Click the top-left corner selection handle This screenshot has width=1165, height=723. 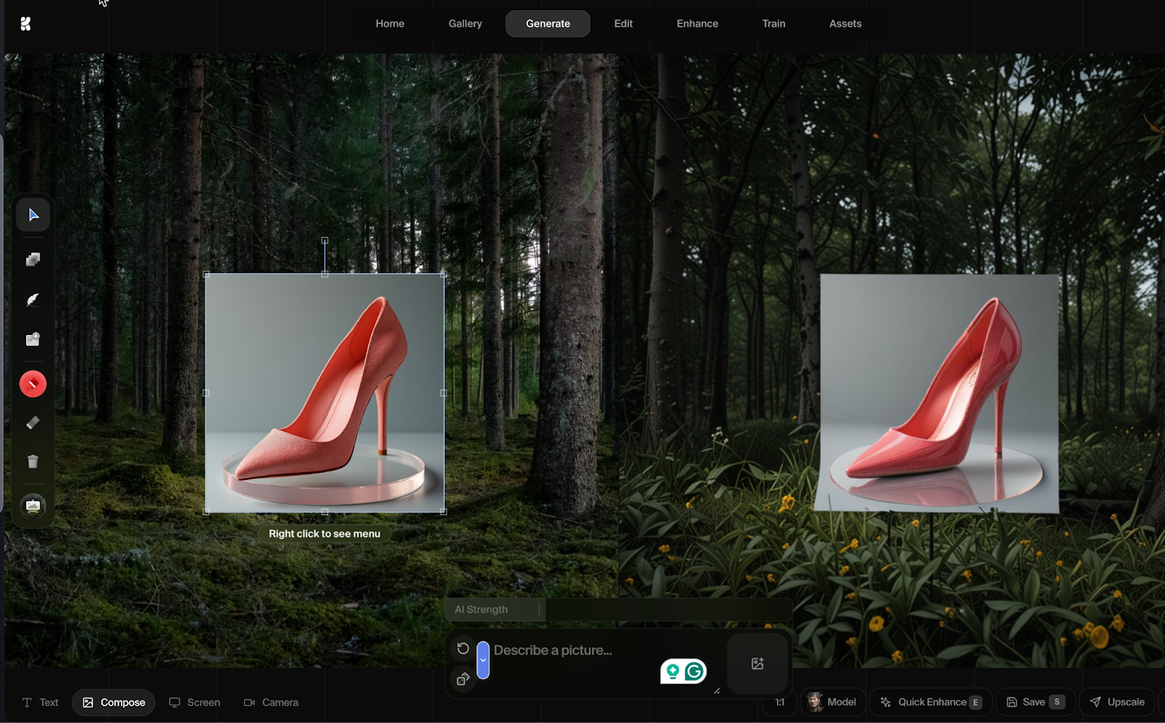tap(206, 274)
